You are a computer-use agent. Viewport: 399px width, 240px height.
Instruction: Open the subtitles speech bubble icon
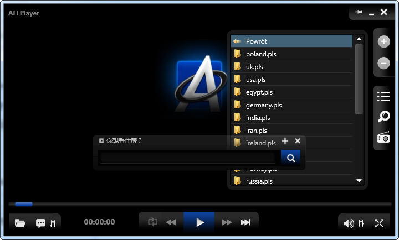tap(40, 223)
